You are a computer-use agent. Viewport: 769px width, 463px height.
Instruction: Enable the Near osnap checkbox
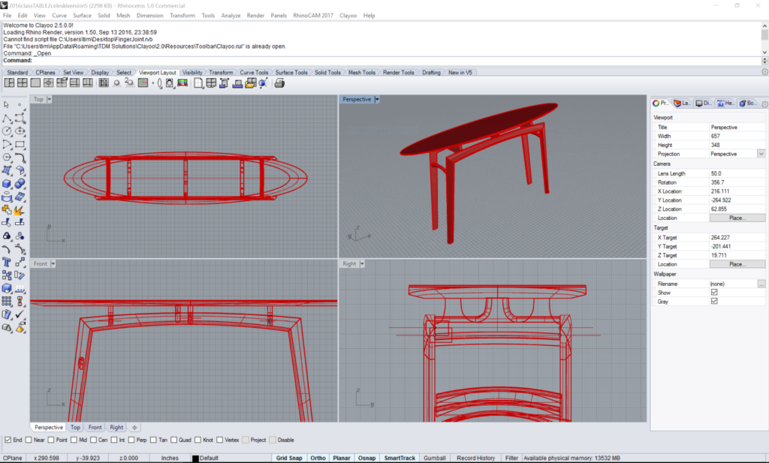(29, 440)
